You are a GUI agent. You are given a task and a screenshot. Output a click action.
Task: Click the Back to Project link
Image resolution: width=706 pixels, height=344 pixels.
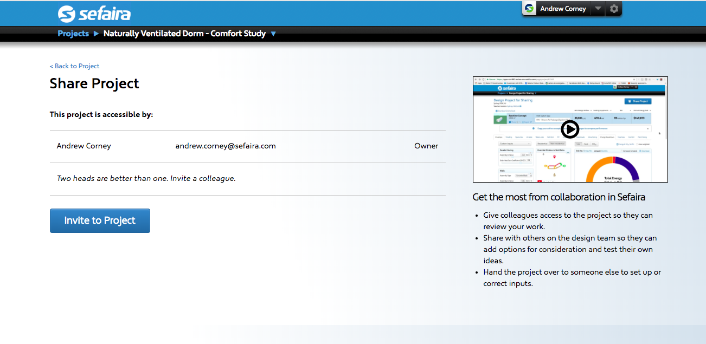(75, 66)
